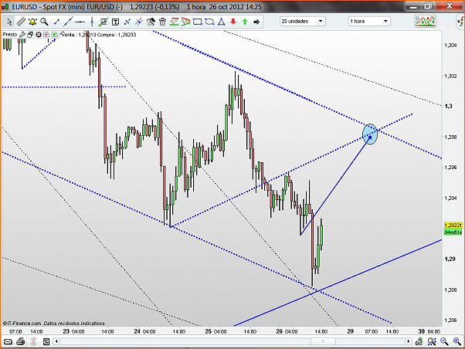Click the green chart icon left of zoom controls
The height and width of the screenshot is (349, 465).
click(419, 341)
